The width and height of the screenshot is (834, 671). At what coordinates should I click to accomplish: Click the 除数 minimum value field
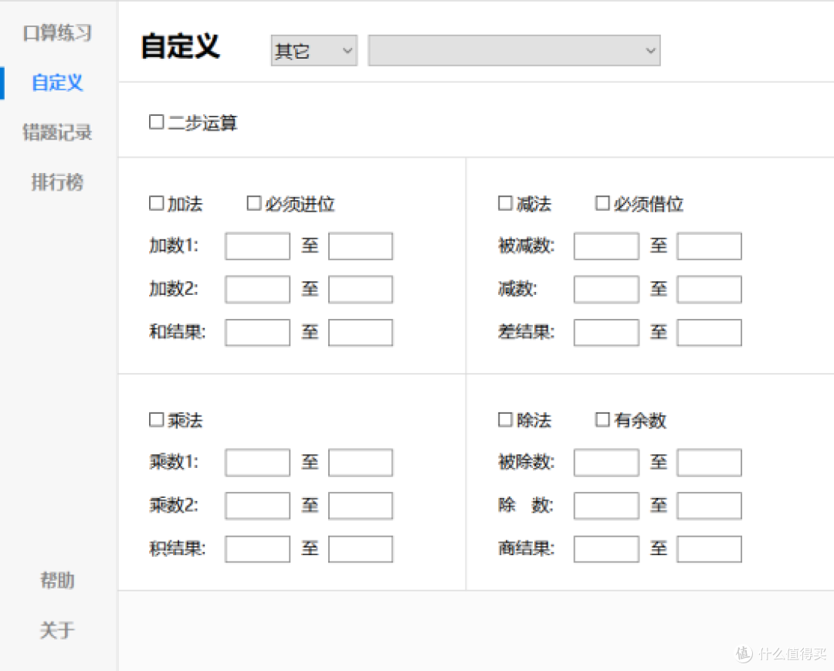pos(606,506)
